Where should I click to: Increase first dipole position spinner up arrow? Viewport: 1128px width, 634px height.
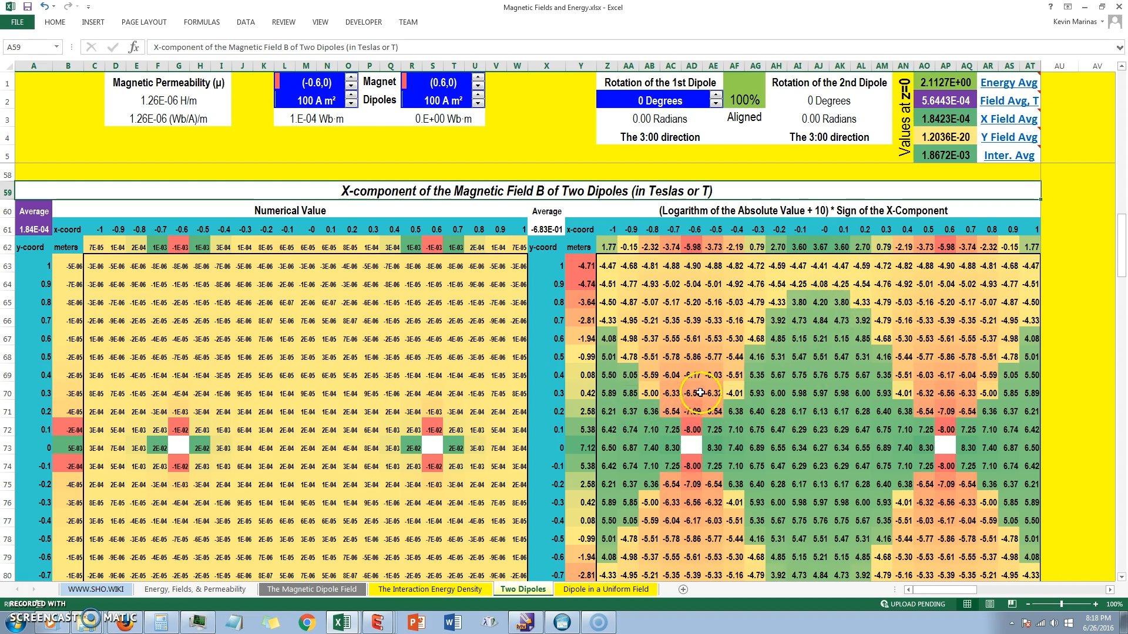(x=351, y=78)
